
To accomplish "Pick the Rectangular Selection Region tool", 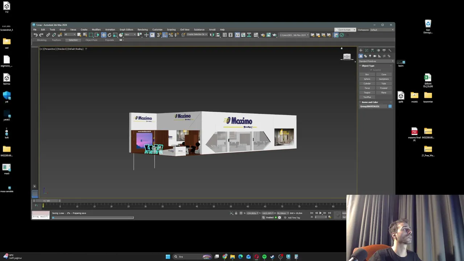I will click(x=91, y=35).
